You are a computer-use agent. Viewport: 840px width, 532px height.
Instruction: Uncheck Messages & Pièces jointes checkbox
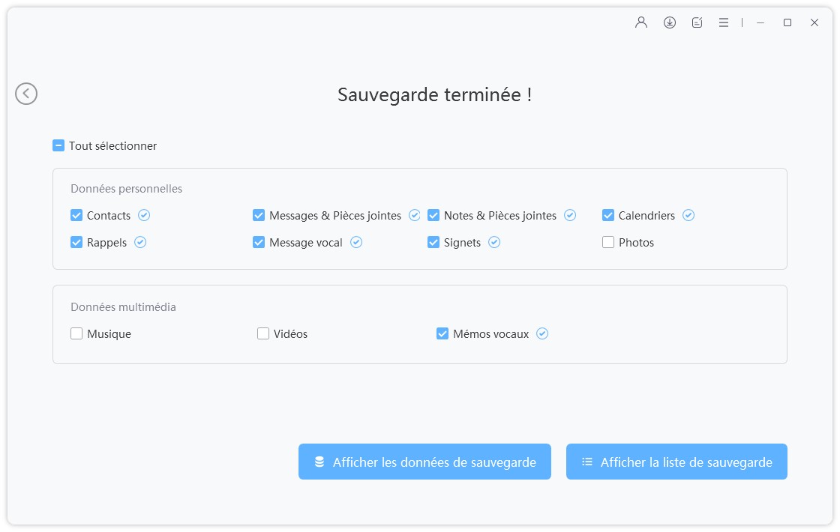click(259, 215)
